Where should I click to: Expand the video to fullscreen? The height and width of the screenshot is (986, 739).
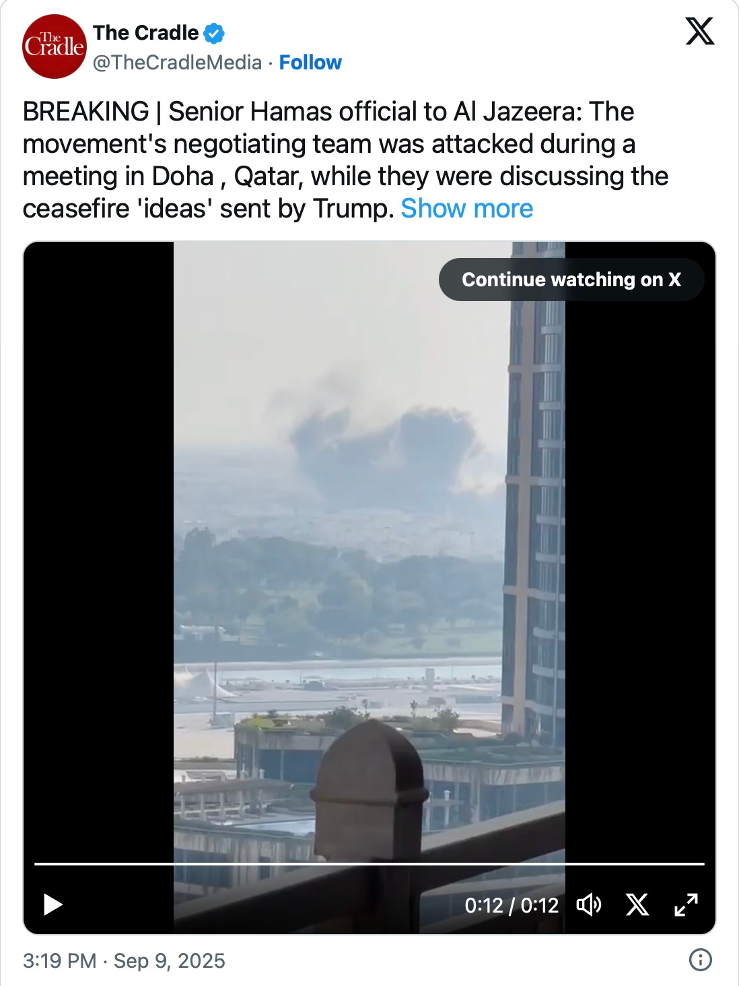tap(686, 905)
